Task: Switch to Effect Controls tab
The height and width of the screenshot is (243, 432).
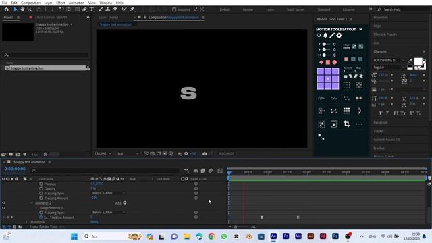Action: coord(51,17)
